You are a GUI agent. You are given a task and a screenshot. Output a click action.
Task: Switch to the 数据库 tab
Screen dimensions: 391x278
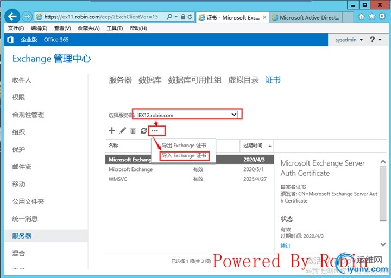pos(150,80)
